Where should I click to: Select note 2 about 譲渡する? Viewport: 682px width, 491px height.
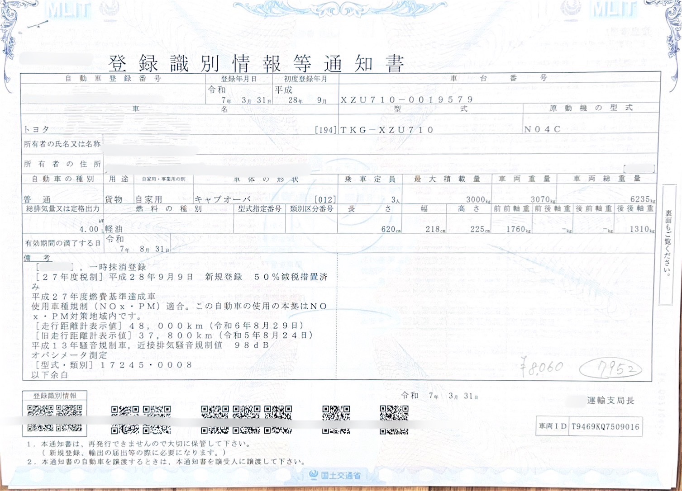(x=166, y=462)
